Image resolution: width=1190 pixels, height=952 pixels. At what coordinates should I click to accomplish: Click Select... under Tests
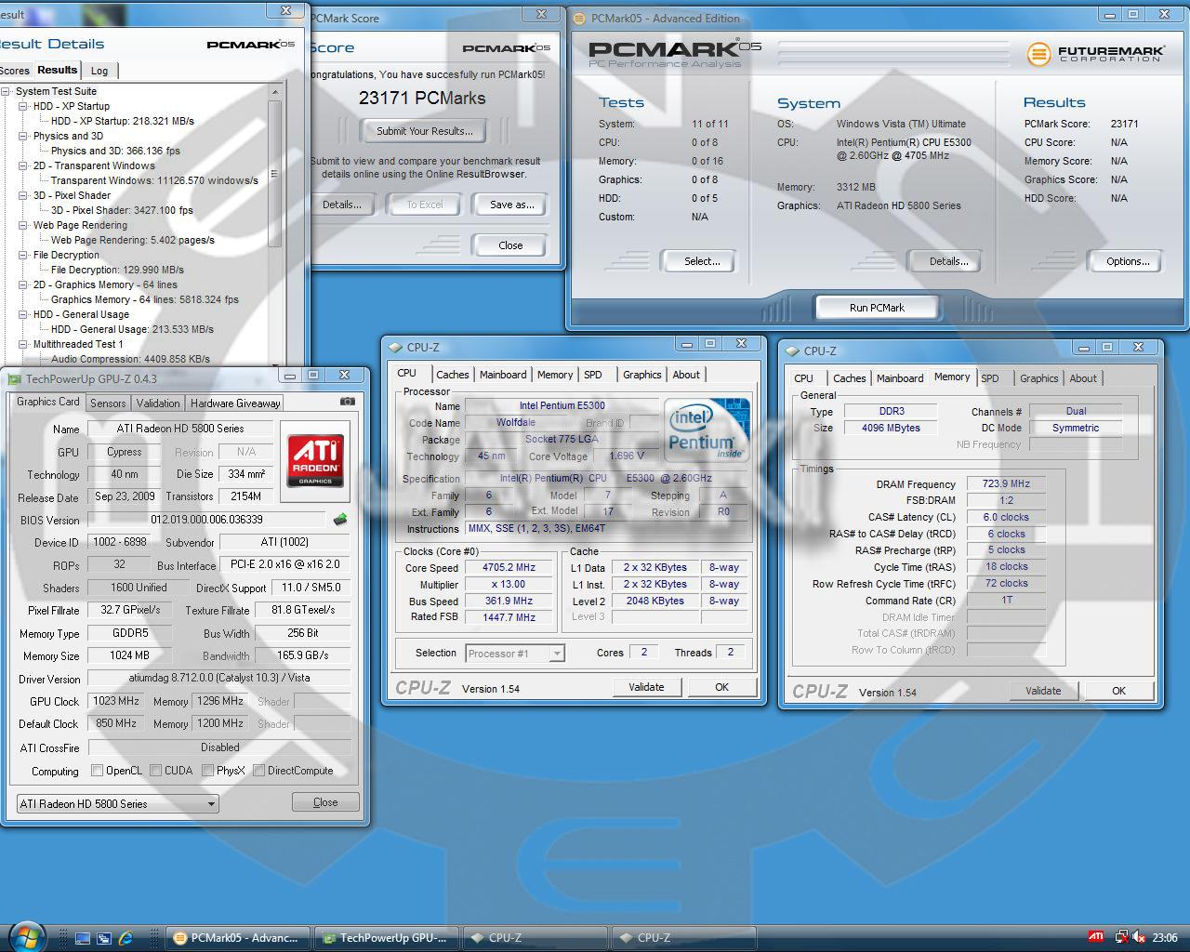pyautogui.click(x=702, y=261)
